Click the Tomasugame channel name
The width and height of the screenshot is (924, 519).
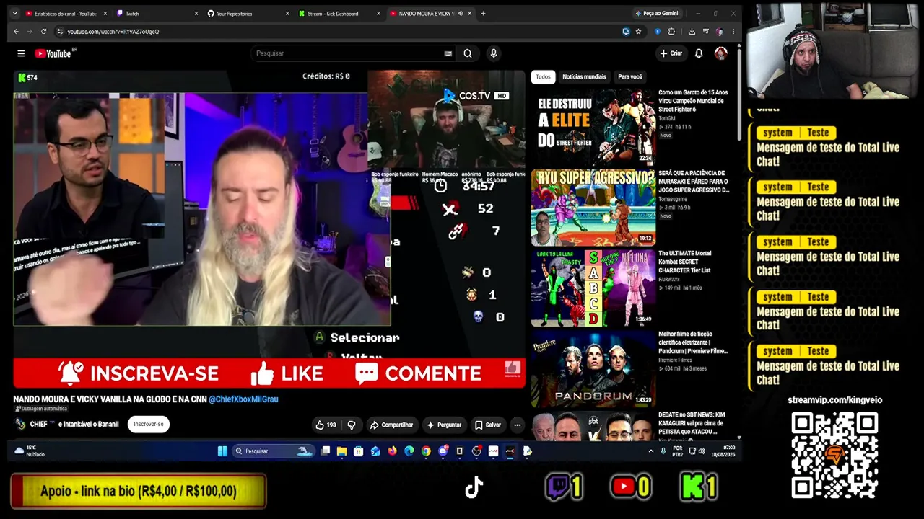pyautogui.click(x=674, y=199)
